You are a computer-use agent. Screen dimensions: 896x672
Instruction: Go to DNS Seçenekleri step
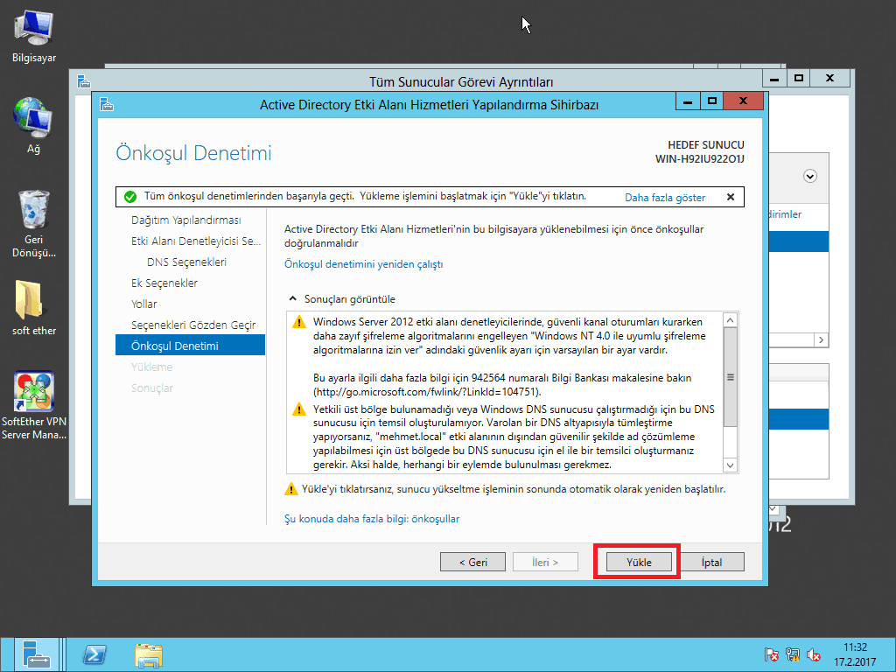187,262
